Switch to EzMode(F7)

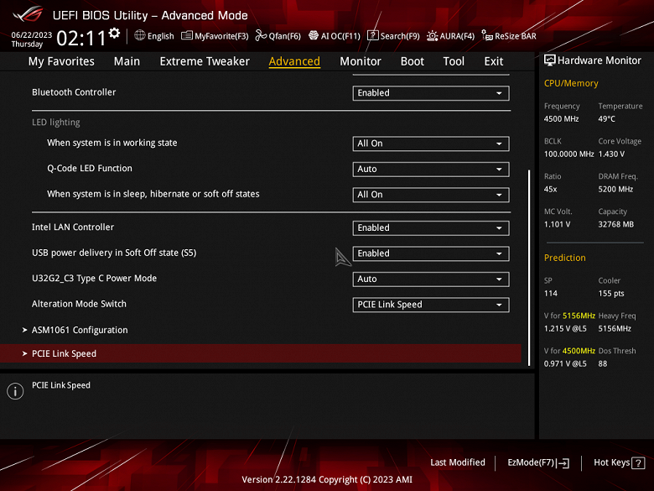tap(538, 462)
